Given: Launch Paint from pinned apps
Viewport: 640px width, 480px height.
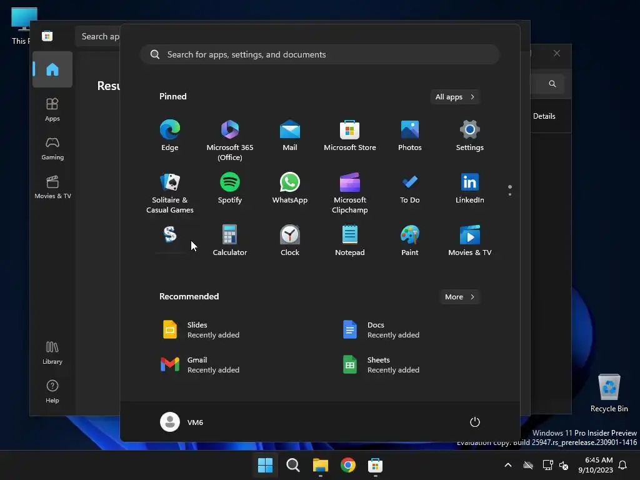Looking at the screenshot, I should pos(410,241).
